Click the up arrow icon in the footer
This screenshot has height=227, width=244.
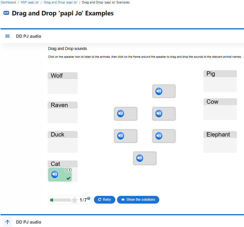tap(7, 222)
